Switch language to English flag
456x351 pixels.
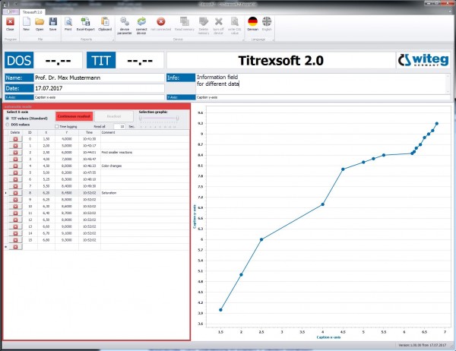(x=267, y=22)
